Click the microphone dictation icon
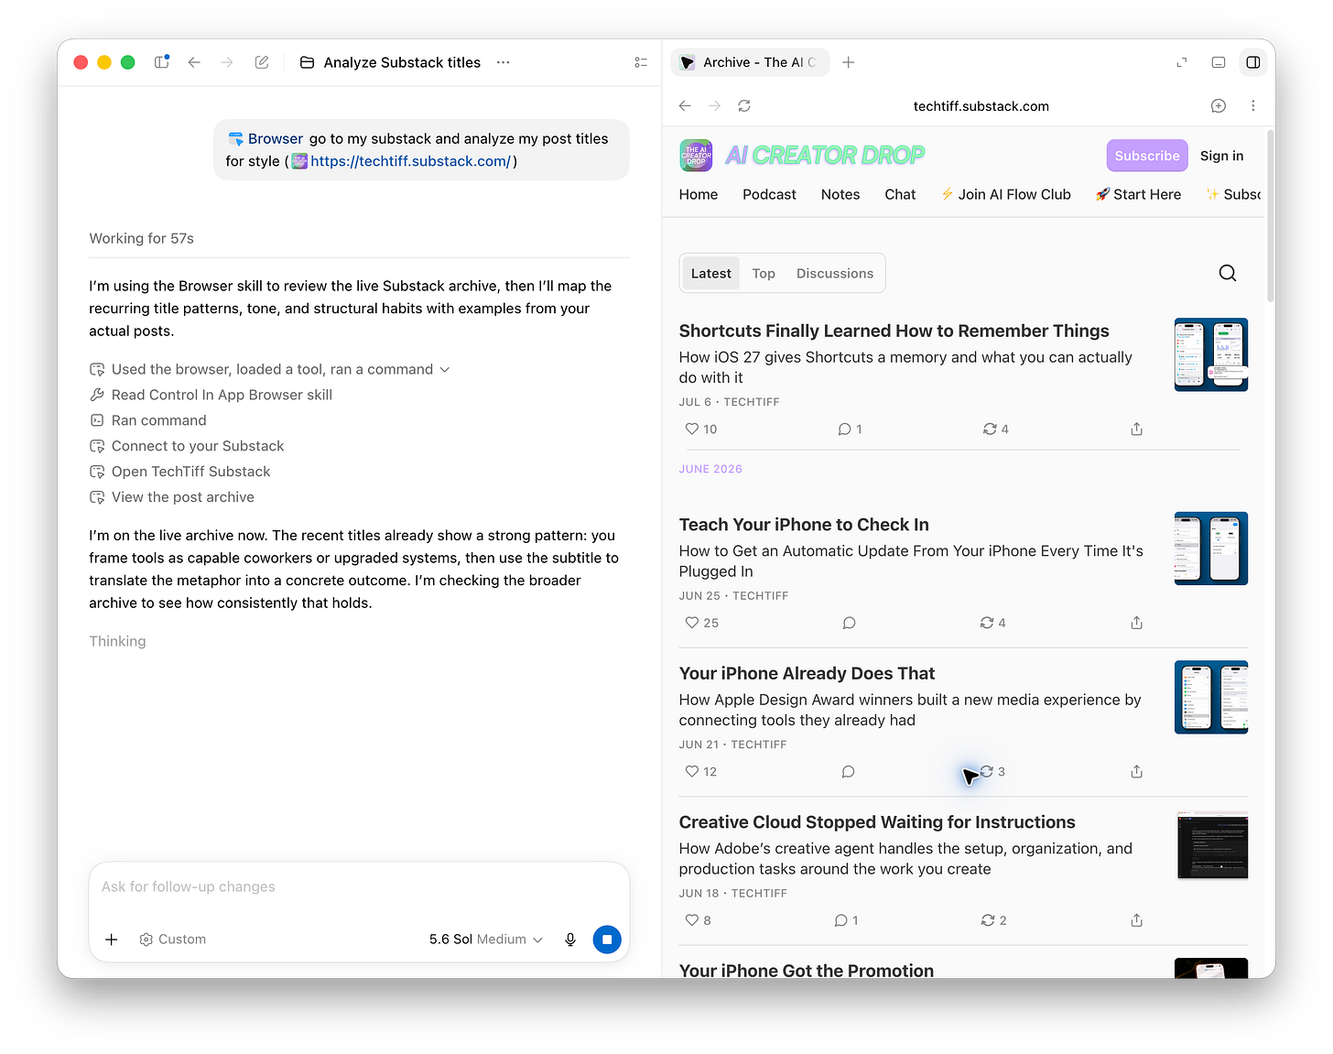 click(x=570, y=940)
